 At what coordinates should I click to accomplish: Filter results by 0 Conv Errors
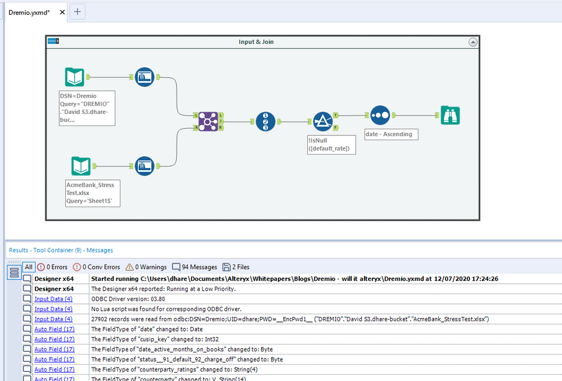[96, 267]
